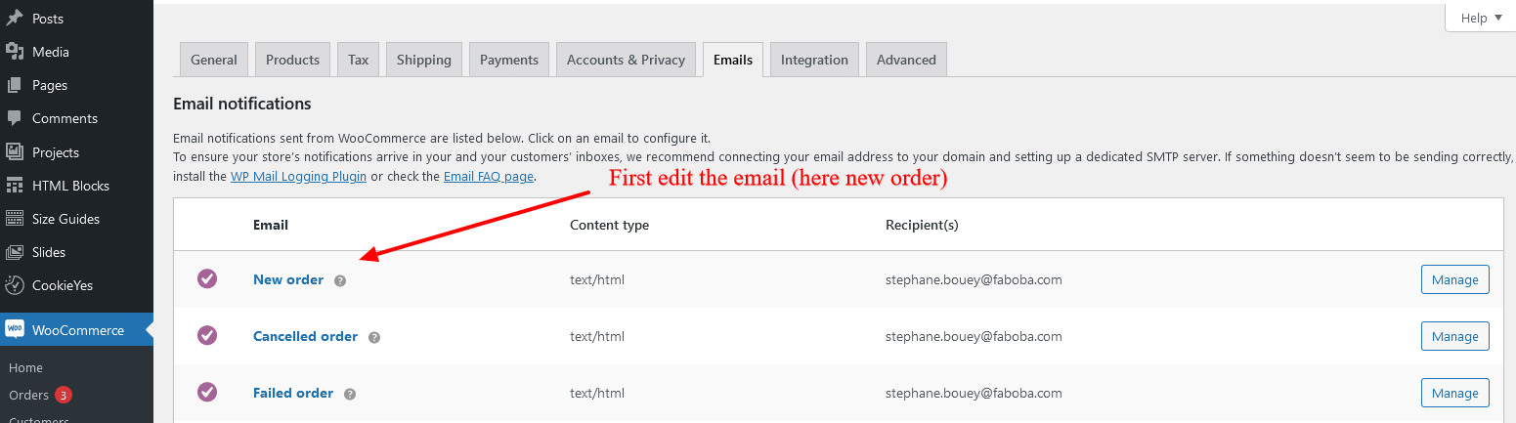Open the Accounts & Privacy tab
This screenshot has height=423, width=1516.
tap(627, 60)
